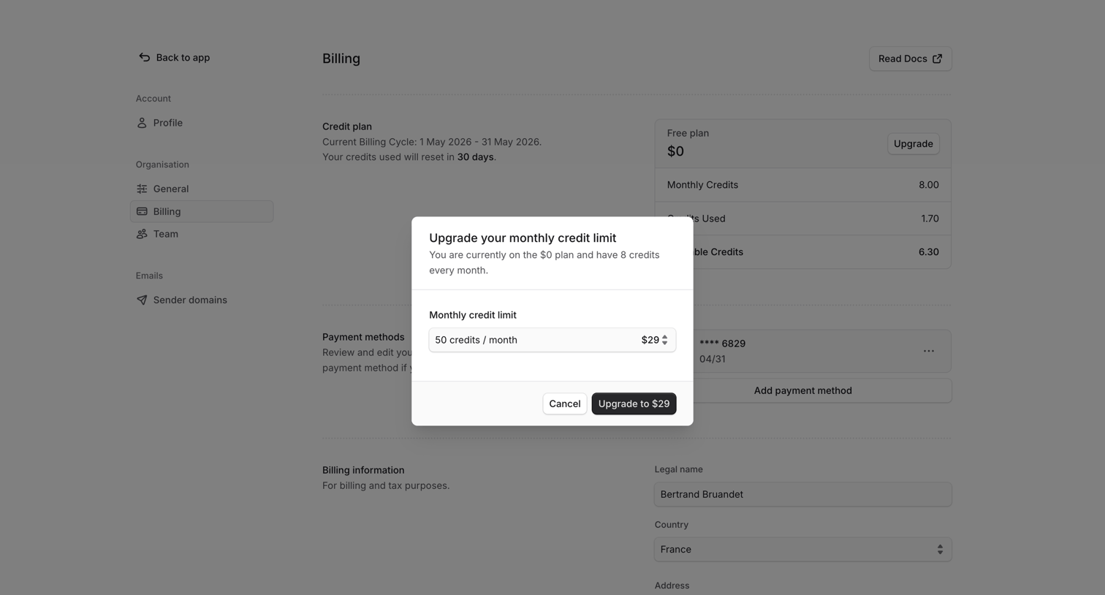Click the Free plan $0 price text
1105x595 pixels.
675,151
